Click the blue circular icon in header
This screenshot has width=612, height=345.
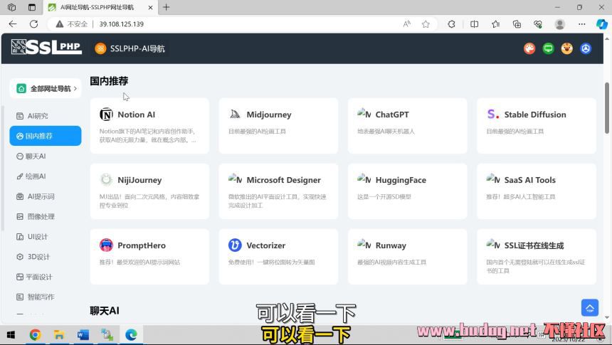[586, 48]
